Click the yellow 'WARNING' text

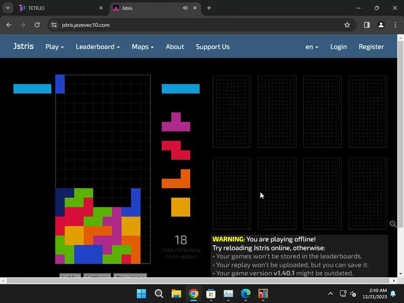click(x=228, y=239)
